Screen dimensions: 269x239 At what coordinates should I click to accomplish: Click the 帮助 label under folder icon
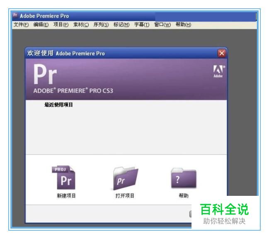184,195
